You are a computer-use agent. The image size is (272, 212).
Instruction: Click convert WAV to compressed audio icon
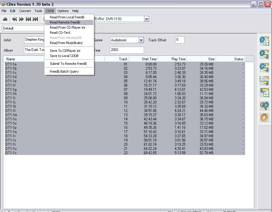coord(264,81)
